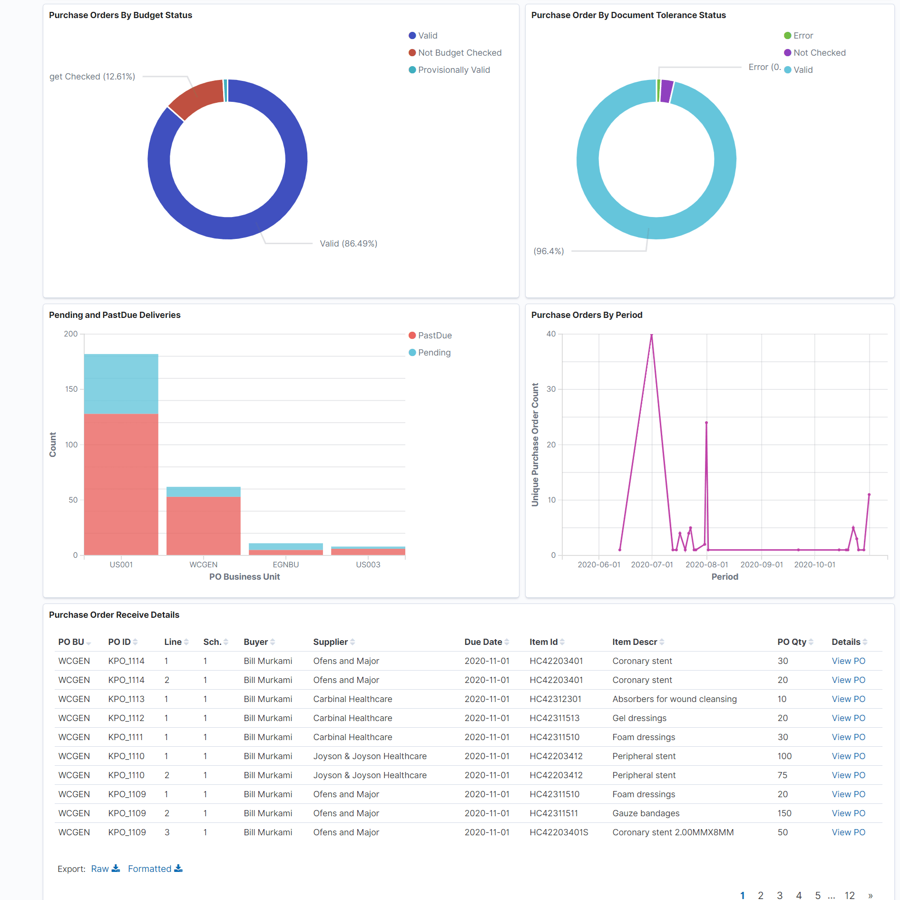Click supplier Joyson & Joyson Healthcare qty 75 row
The image size is (900, 900).
click(370, 775)
